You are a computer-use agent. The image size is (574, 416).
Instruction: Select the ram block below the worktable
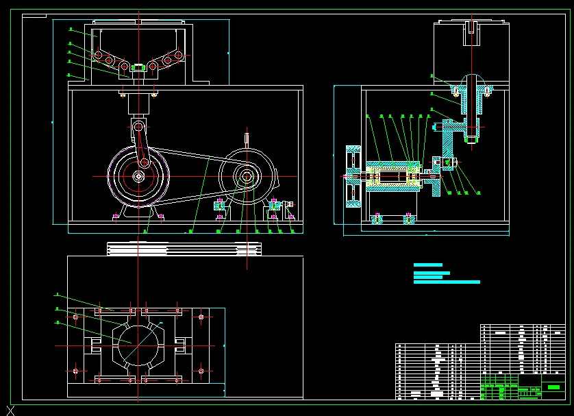(x=138, y=103)
